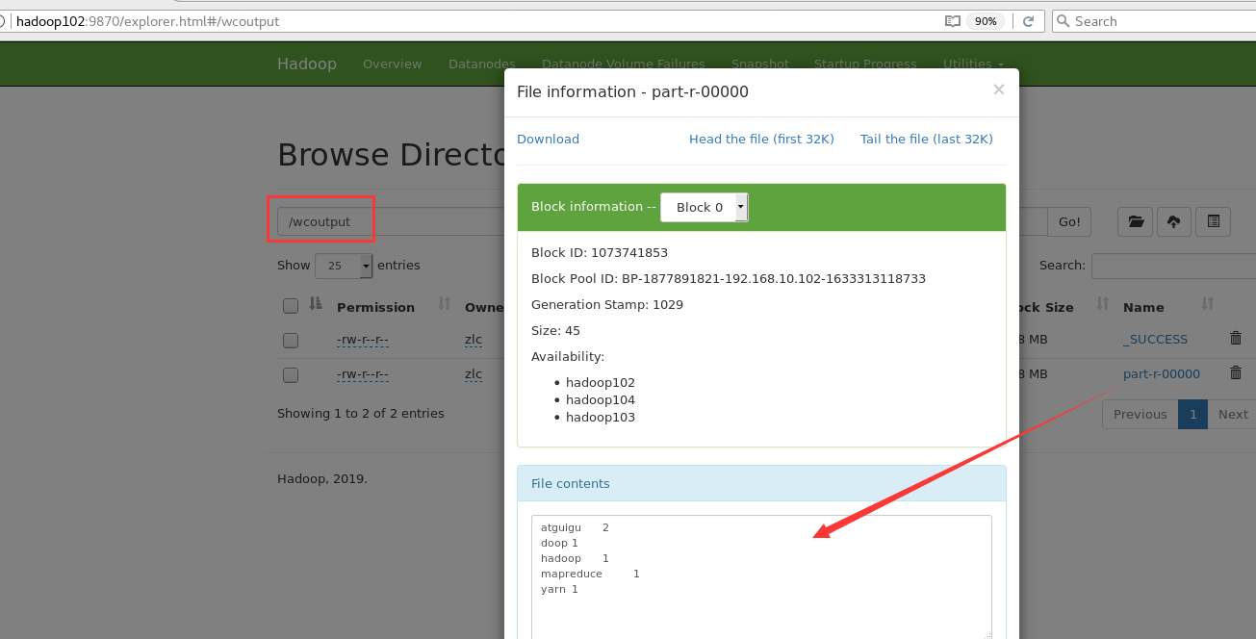Click Head the file (first 32K) link

(761, 139)
